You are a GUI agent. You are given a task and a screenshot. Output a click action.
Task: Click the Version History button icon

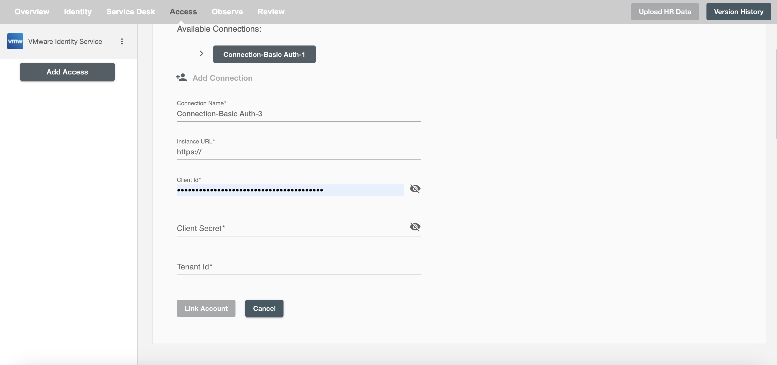tap(739, 11)
